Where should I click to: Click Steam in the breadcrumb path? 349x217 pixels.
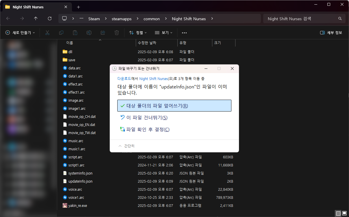[x=94, y=18]
